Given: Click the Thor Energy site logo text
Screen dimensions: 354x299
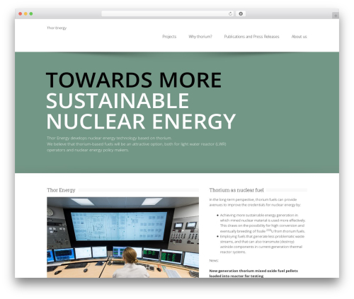Looking at the screenshot, I should click(57, 28).
